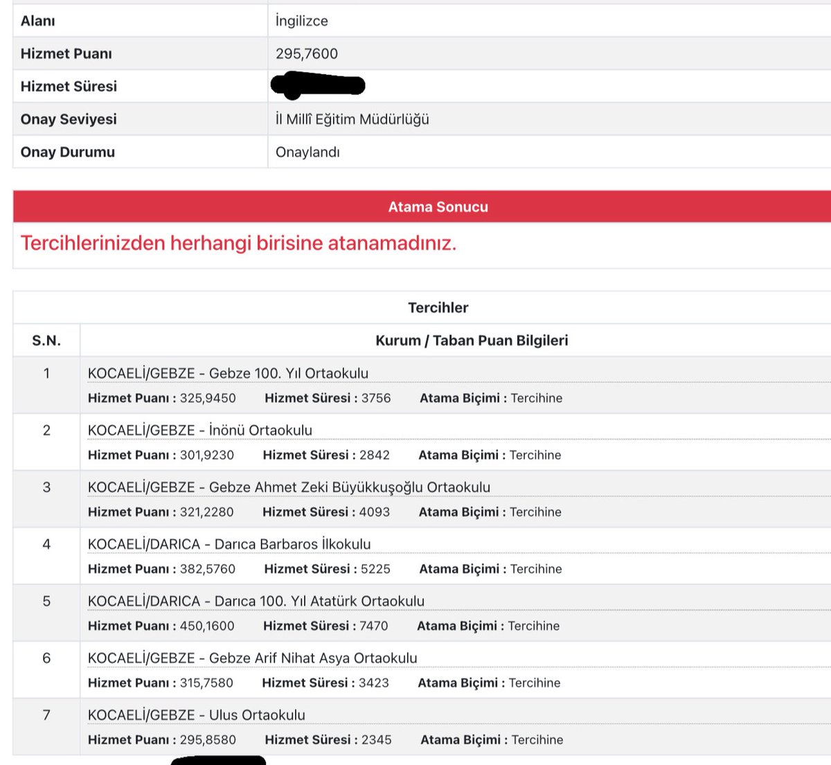This screenshot has height=765, width=831.
Task: Select İl Millî Eğitim Müdürlüğü value
Action: (x=352, y=119)
